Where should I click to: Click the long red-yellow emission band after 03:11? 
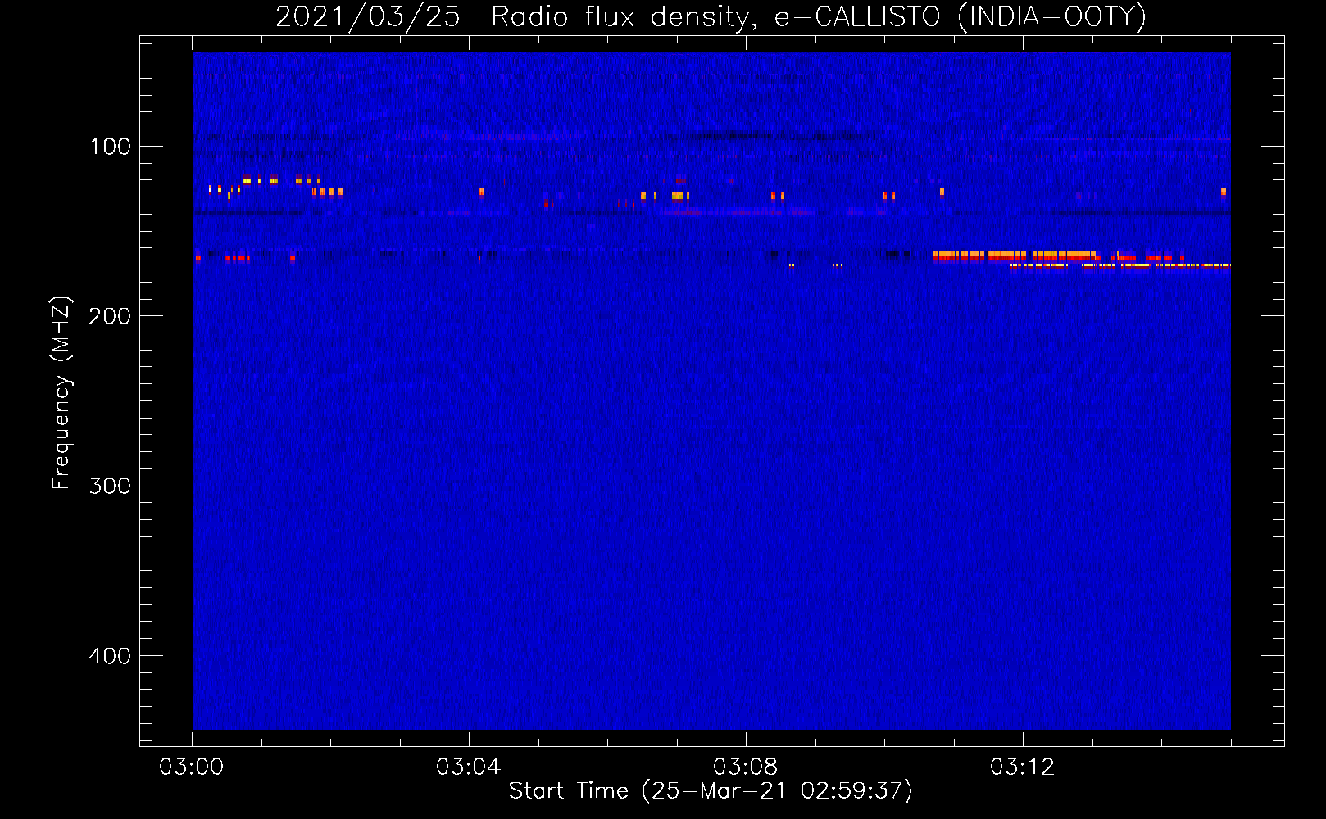(1082, 259)
